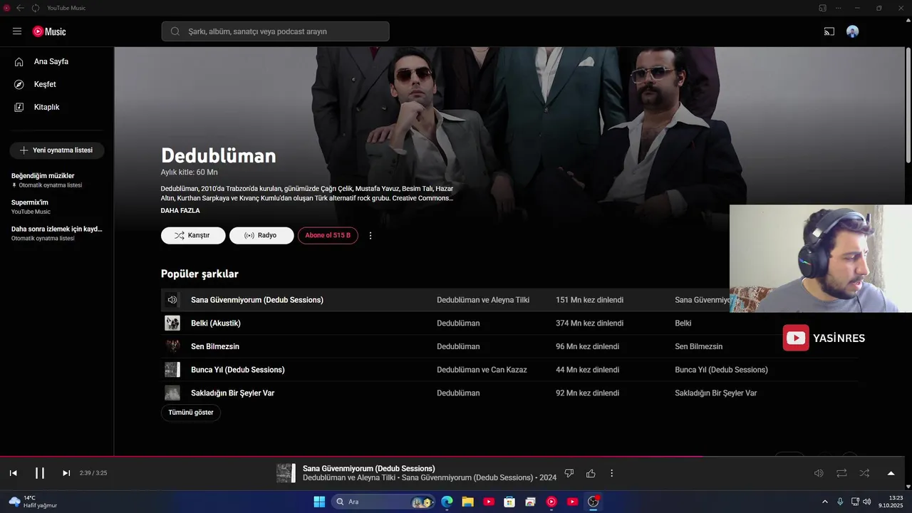912x513 pixels.
Task: Click the speaker icon on Sana Güvenmiyorum row
Action: (x=172, y=300)
